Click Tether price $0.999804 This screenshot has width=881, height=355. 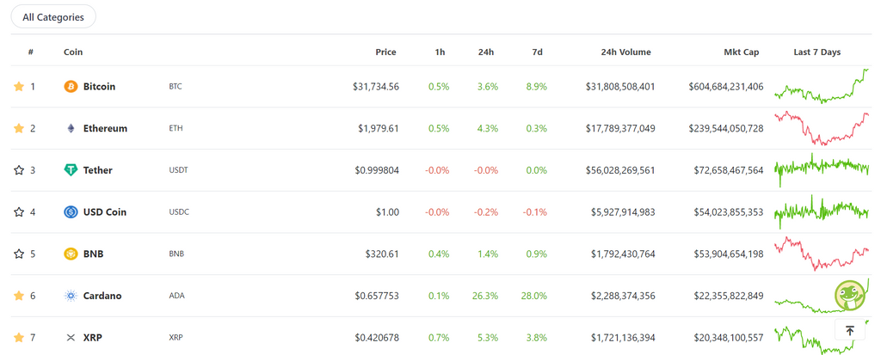coord(377,170)
